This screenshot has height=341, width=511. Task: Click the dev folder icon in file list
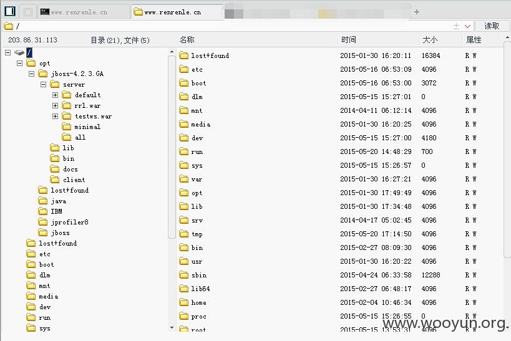tap(184, 138)
